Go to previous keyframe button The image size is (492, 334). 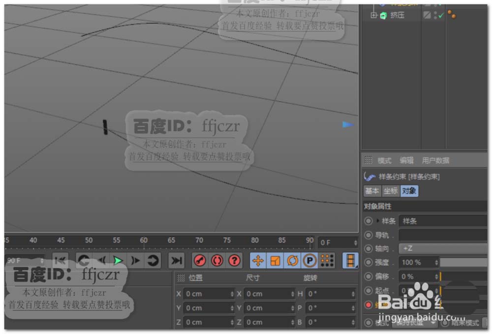(84, 260)
